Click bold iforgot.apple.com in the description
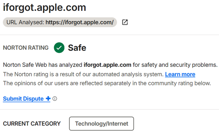219x133 pixels. coord(107,65)
